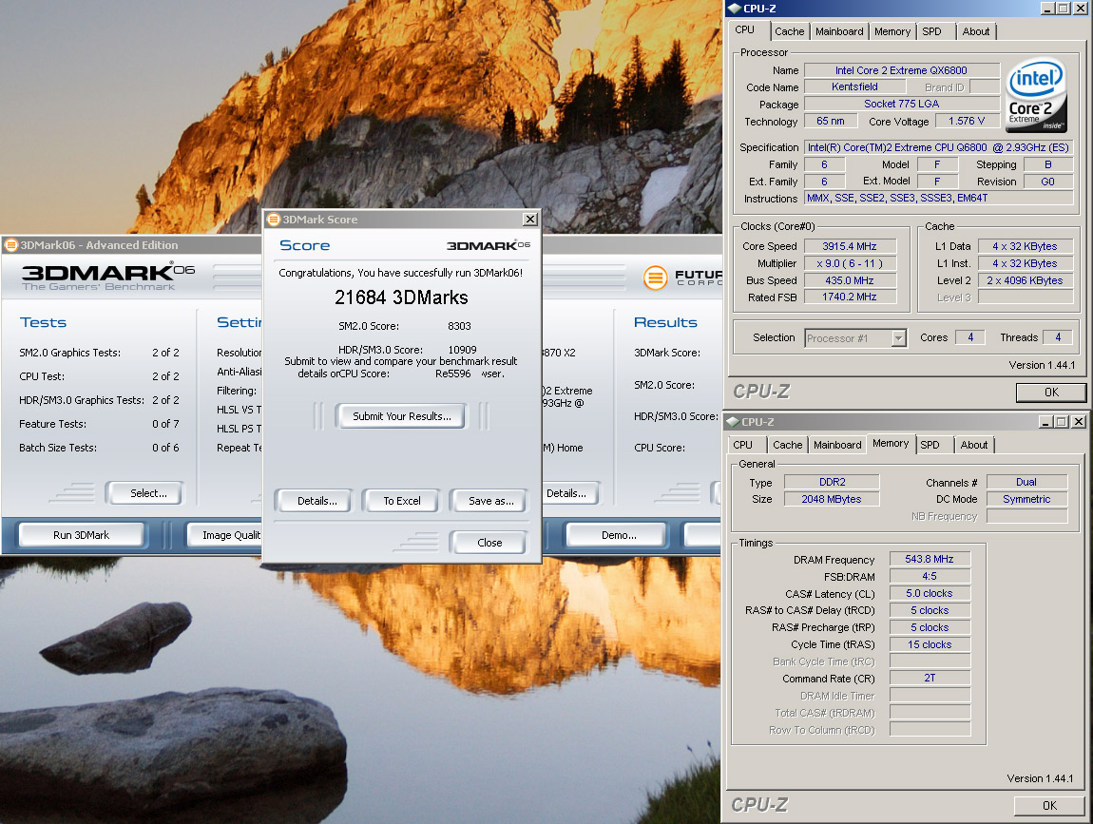
Task: Click Submit Your Results button
Action: 401,416
